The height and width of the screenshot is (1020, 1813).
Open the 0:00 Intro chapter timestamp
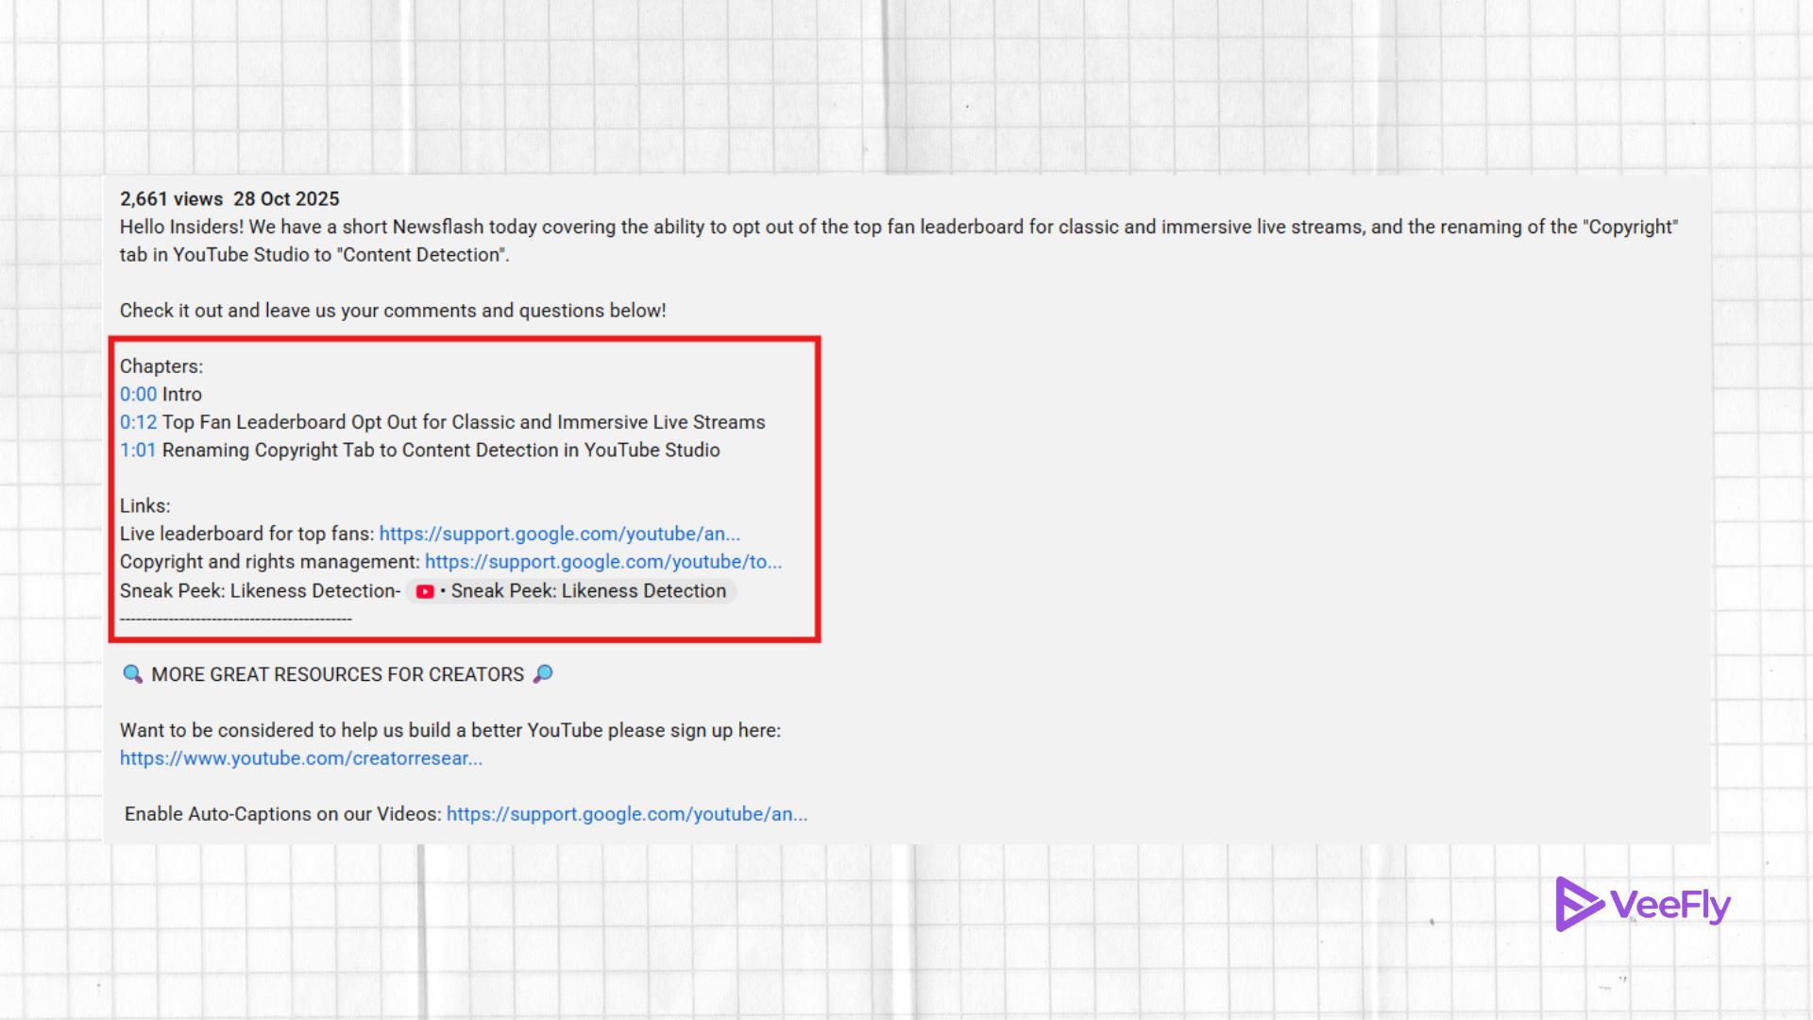138,394
